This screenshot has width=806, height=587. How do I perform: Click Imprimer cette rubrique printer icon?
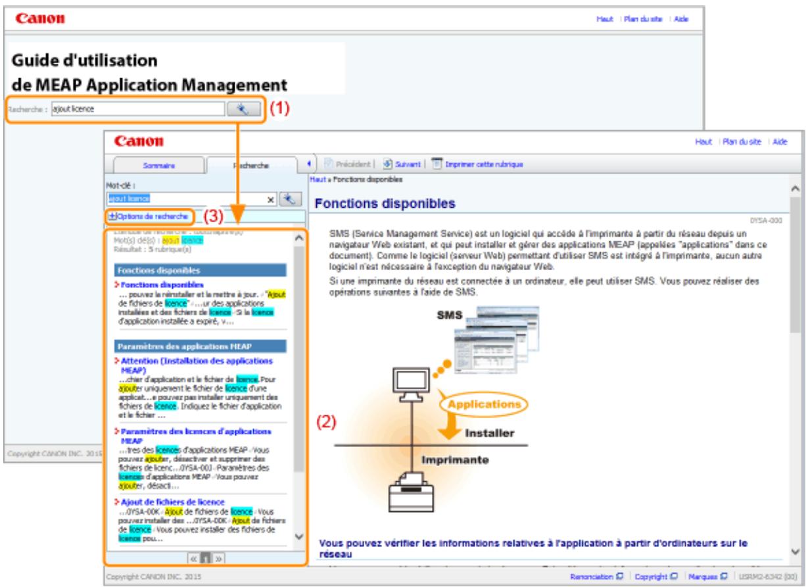[x=436, y=163]
